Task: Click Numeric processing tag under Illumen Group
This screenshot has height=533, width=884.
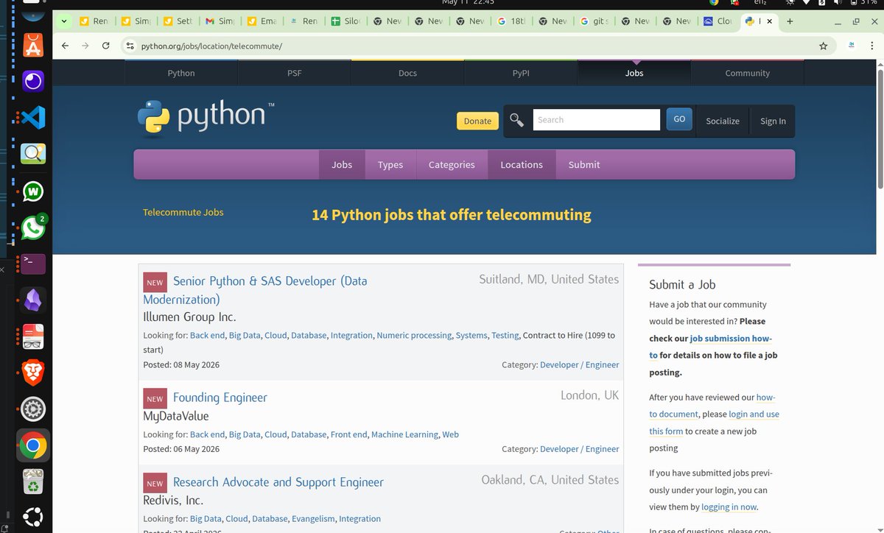Action: (414, 335)
